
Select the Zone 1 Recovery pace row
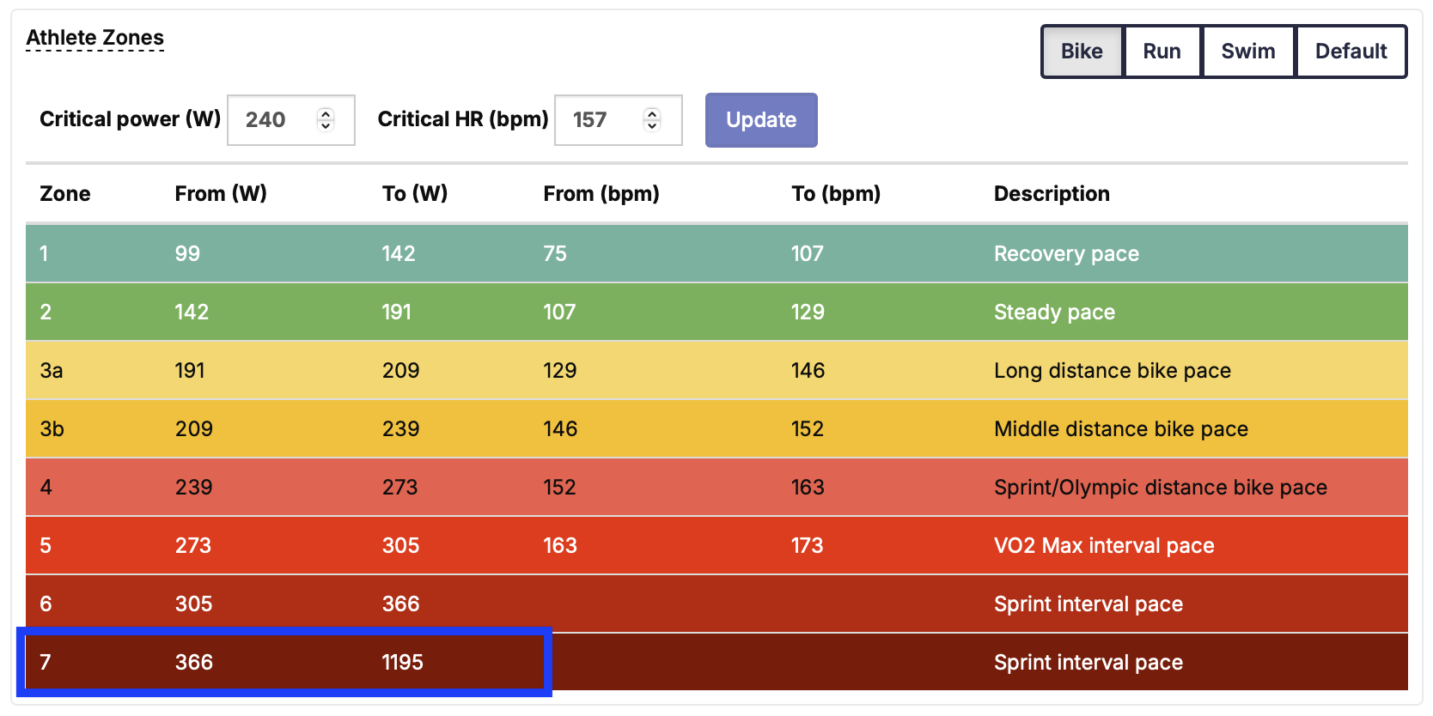point(716,253)
